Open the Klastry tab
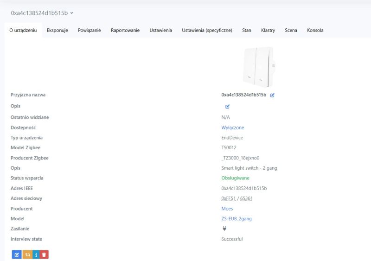371x261 pixels. [x=268, y=30]
